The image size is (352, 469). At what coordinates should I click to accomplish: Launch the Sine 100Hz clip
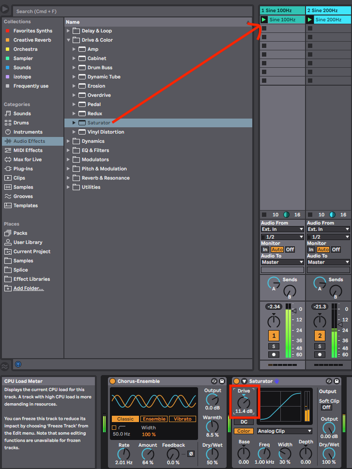(264, 20)
